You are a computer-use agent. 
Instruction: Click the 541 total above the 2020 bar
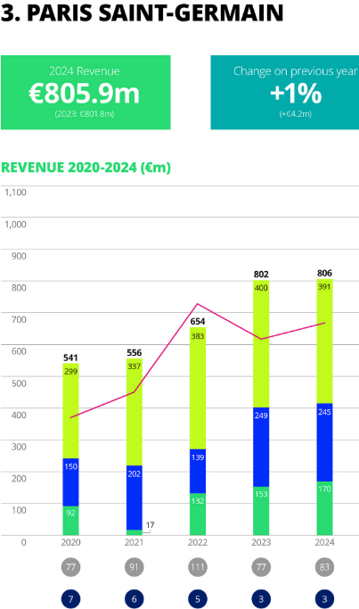[x=70, y=358]
